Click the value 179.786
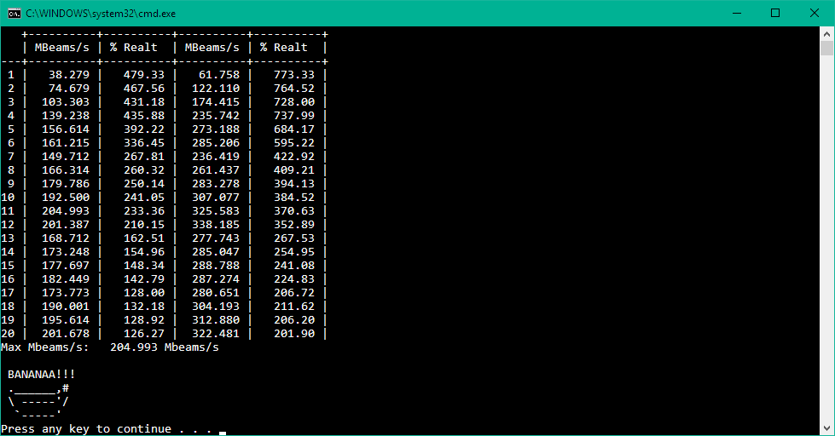The width and height of the screenshot is (835, 436). [x=66, y=184]
